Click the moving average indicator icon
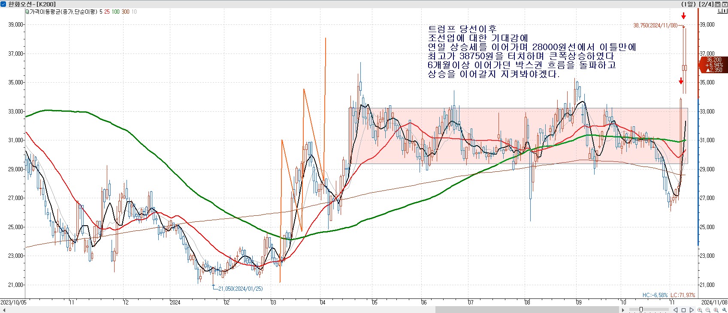This screenshot has width=728, height=313. point(27,12)
